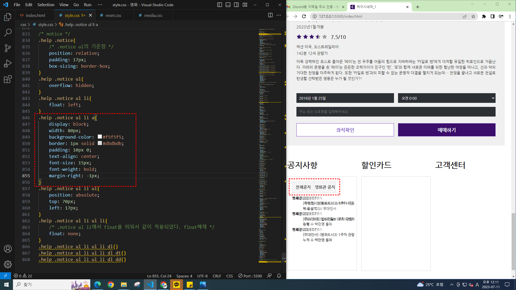Open Run and Debug view
The image size is (516, 290).
8,64
